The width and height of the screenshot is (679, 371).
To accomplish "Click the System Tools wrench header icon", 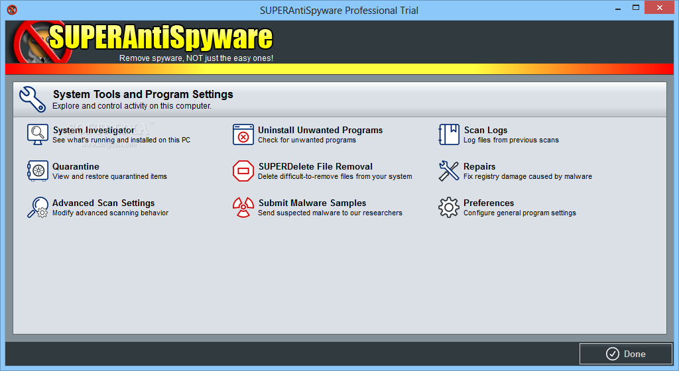I will [x=32, y=99].
